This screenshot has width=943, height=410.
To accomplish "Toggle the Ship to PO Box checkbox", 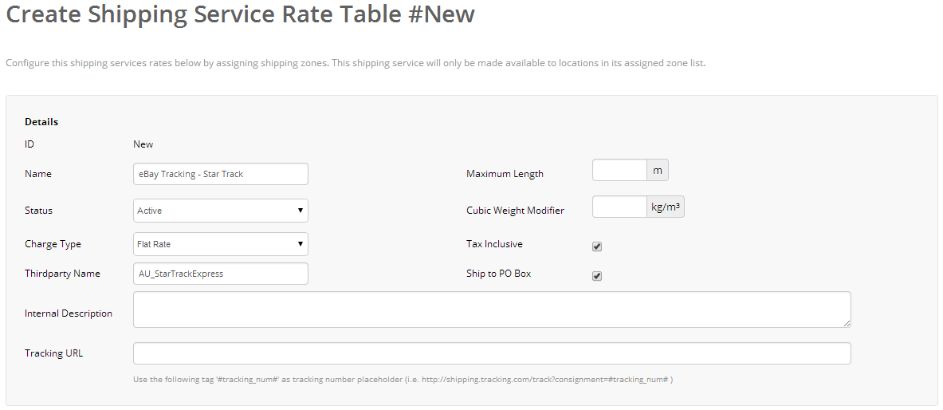I will 597,276.
